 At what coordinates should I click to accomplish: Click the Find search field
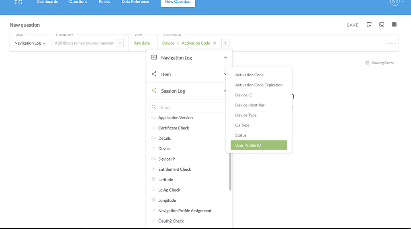(188, 107)
